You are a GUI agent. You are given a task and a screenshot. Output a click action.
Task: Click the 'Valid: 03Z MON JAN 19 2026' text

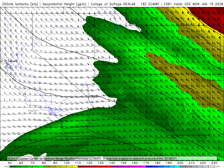(199, 4)
